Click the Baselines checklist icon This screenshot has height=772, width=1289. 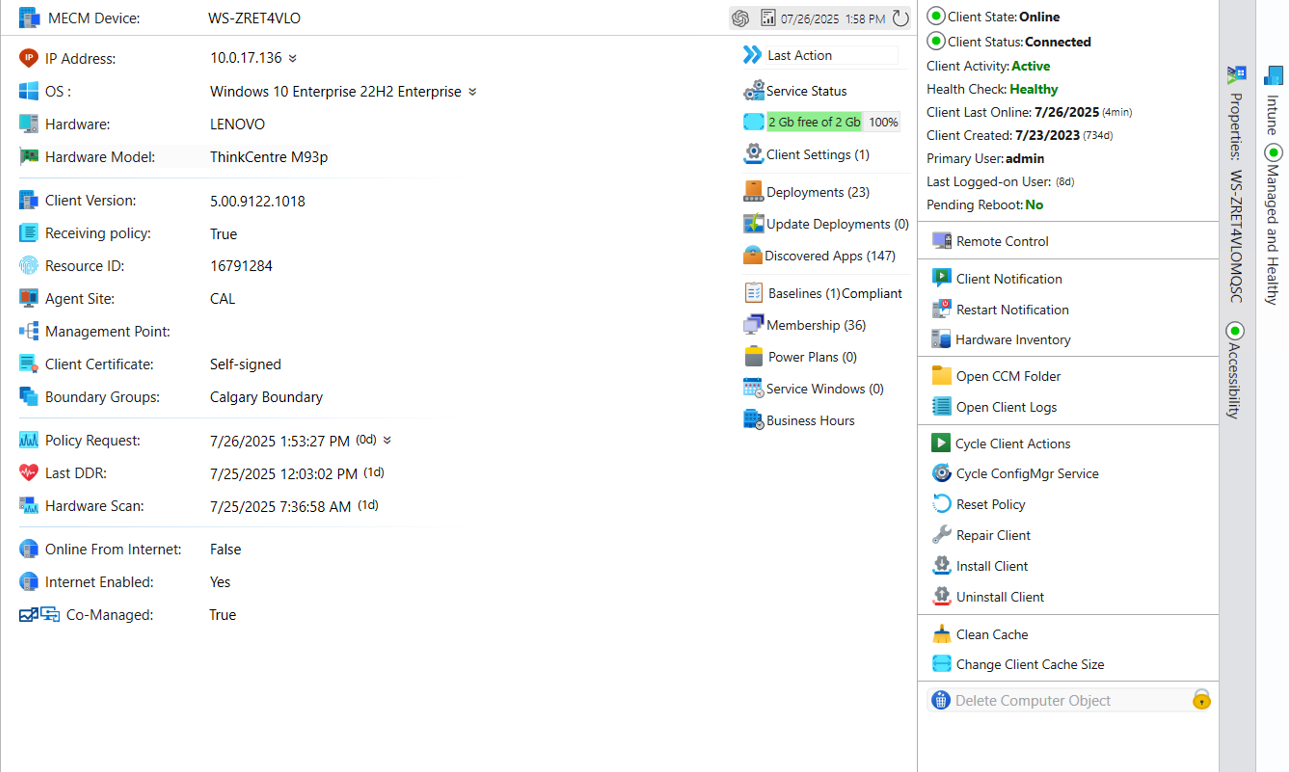click(753, 293)
